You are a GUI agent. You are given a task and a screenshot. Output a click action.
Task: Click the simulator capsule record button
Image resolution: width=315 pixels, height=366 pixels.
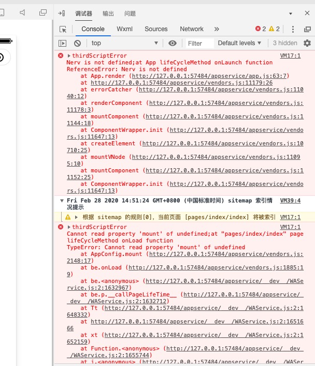click(x=2, y=57)
